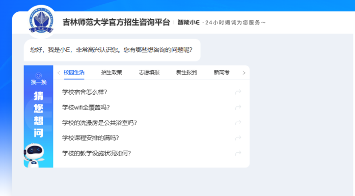Ask 学校的洗澡房是公共浴室吗?
Viewport: 355px width, 196px height.
(99, 123)
